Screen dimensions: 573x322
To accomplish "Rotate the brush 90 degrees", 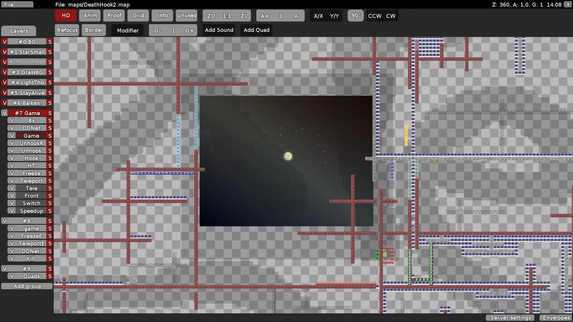I will click(355, 16).
